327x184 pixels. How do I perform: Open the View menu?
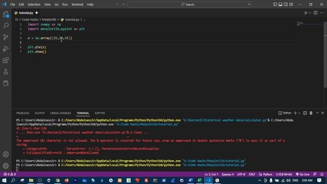(48, 5)
